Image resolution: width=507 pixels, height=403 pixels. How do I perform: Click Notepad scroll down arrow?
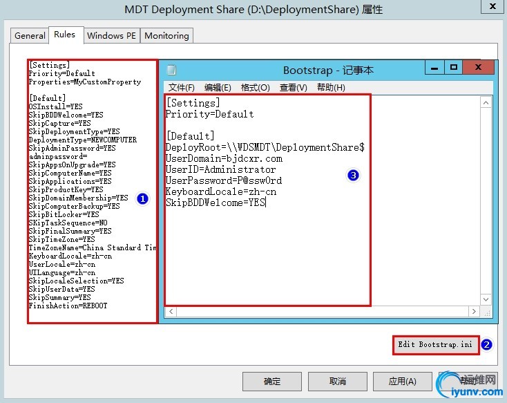[486, 299]
